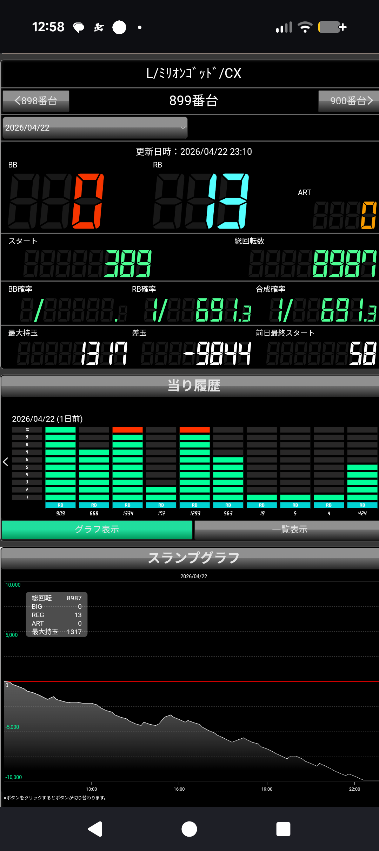The width and height of the screenshot is (379, 851).
Task: Select the history bar labeled 1334
Action: (x=127, y=467)
